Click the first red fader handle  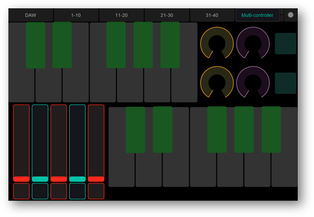point(21,179)
